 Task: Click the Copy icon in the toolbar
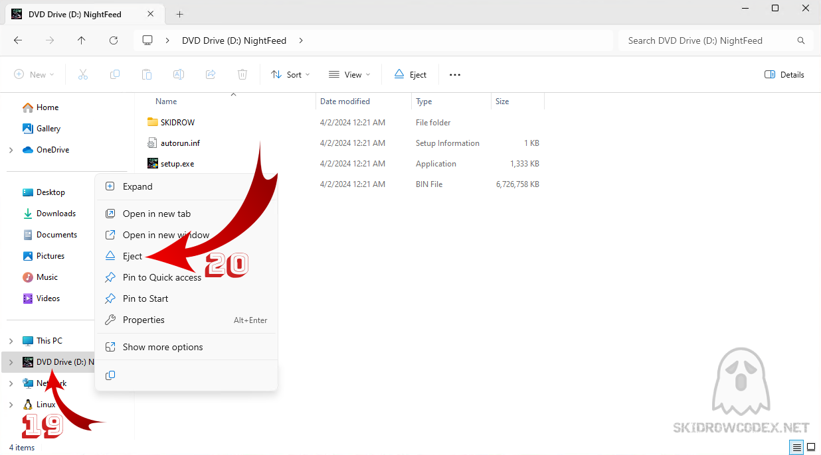(x=115, y=75)
